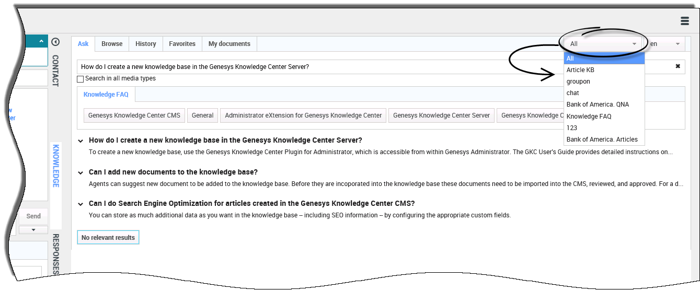Clear the question with the X icon

(x=678, y=66)
